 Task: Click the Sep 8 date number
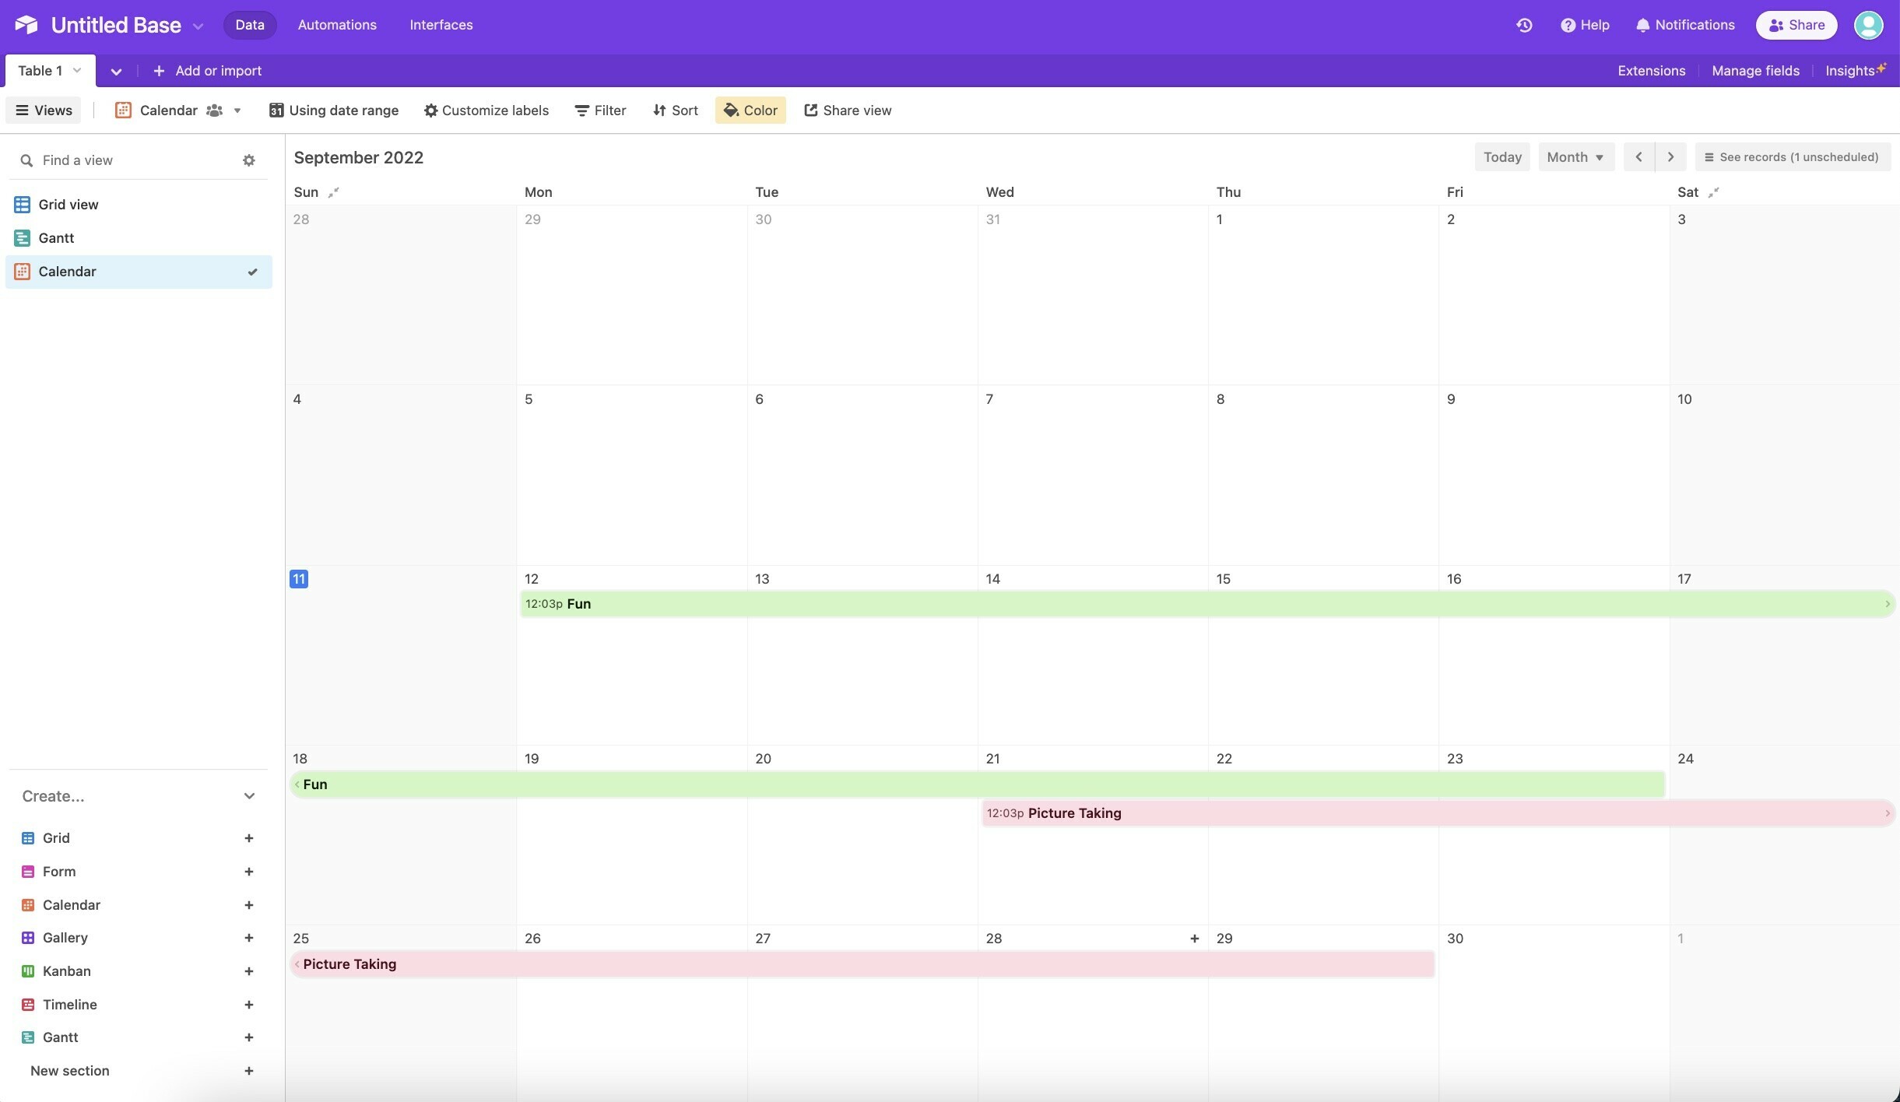click(1220, 399)
